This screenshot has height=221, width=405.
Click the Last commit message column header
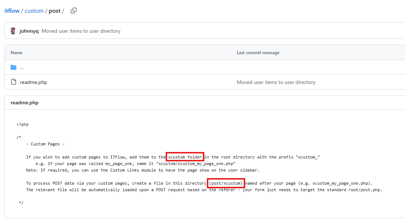tap(258, 53)
